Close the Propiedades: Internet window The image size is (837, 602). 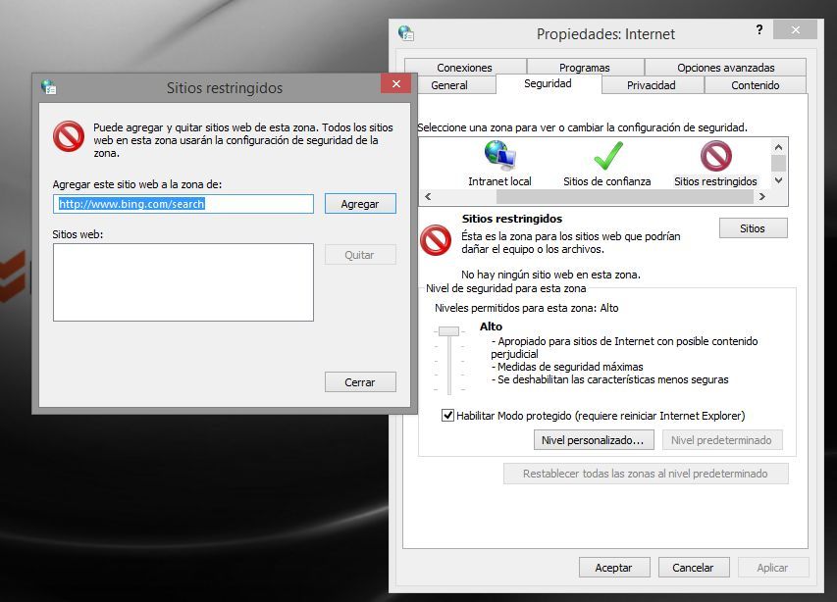(795, 29)
